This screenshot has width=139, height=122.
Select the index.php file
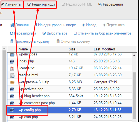[70, 61]
